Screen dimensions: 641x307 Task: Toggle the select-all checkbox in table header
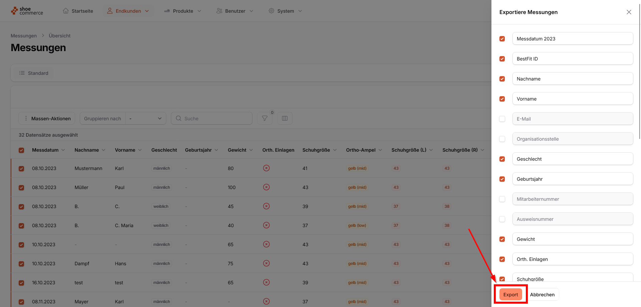[21, 150]
